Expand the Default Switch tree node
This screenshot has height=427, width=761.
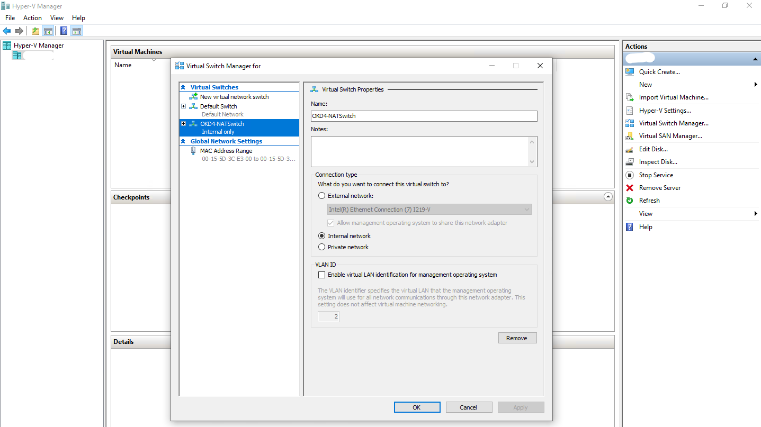[x=183, y=106]
